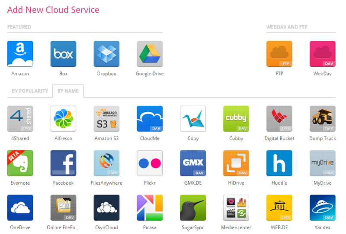This screenshot has width=346, height=234.
Task: Pick the Google Drive icon
Action: pyautogui.click(x=150, y=54)
